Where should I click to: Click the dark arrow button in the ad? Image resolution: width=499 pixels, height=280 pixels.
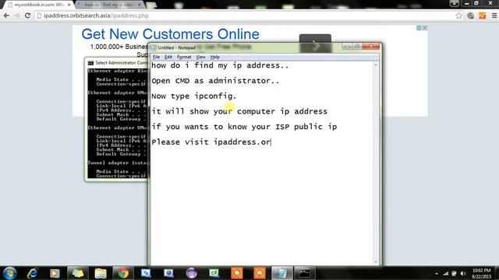coord(315,44)
